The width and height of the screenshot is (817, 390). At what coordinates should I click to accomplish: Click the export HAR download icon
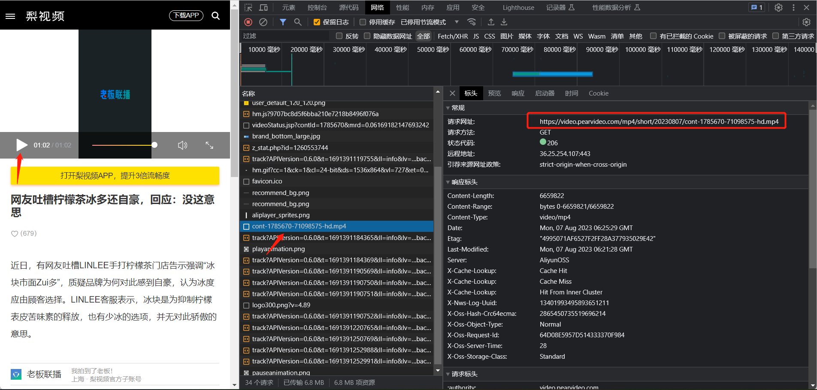[504, 22]
